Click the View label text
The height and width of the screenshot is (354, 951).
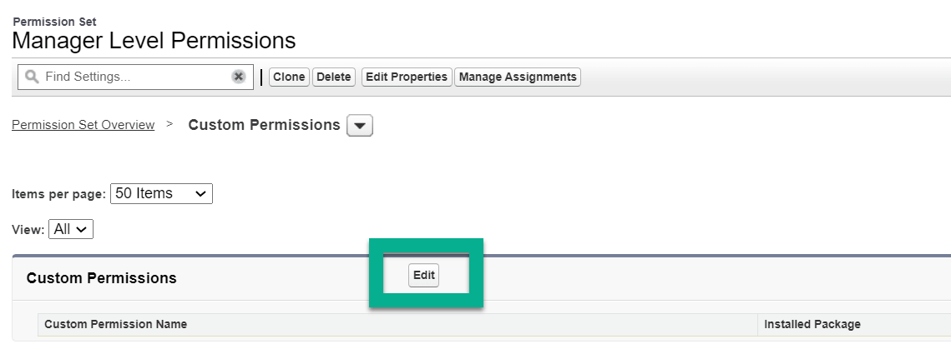coord(28,229)
